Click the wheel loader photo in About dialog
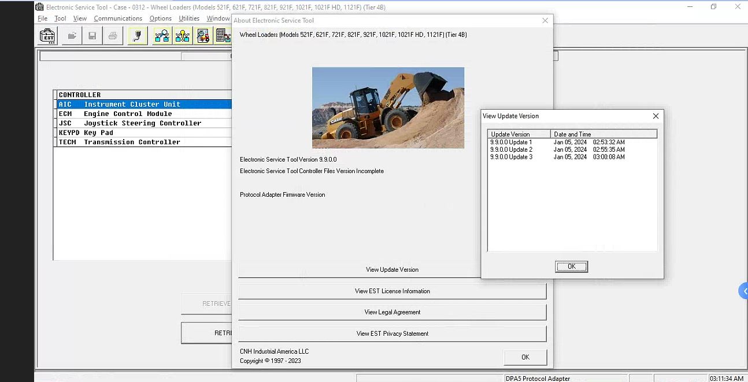 click(388, 108)
